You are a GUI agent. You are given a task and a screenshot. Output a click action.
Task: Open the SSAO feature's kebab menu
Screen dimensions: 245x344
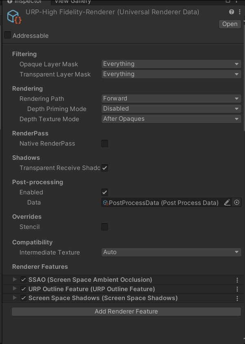pos(237,279)
